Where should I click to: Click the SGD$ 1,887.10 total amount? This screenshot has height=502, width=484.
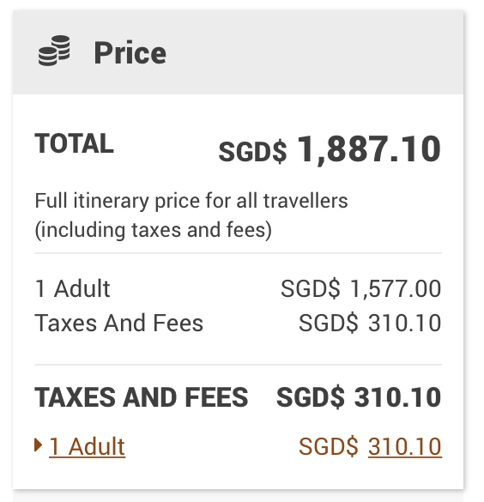click(x=330, y=149)
